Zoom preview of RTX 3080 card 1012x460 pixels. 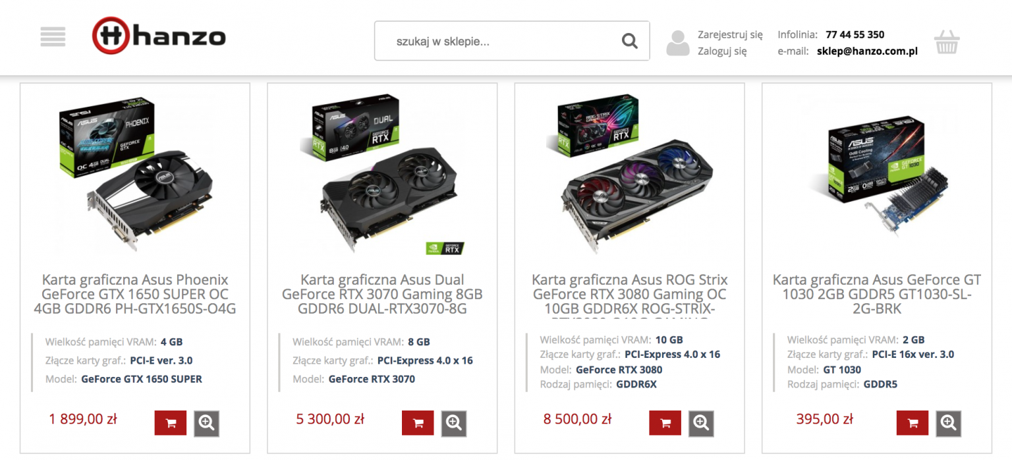tap(701, 423)
